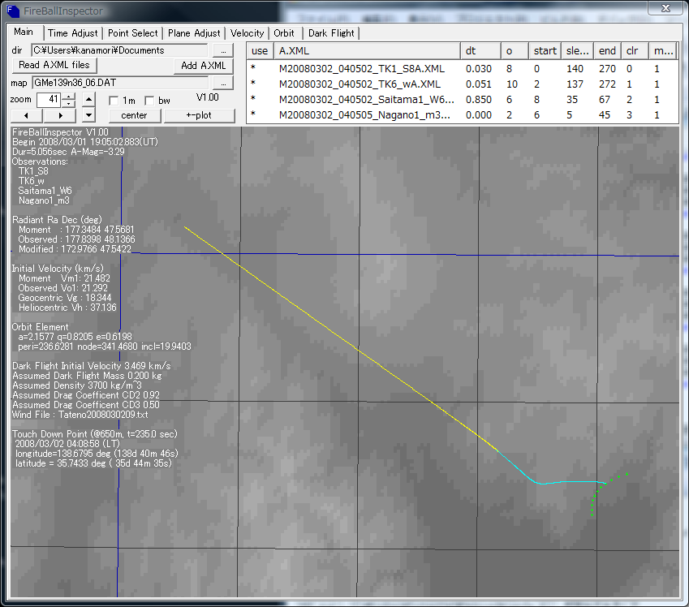Browse for map file with ellipsis button
The image size is (689, 607).
[x=222, y=83]
